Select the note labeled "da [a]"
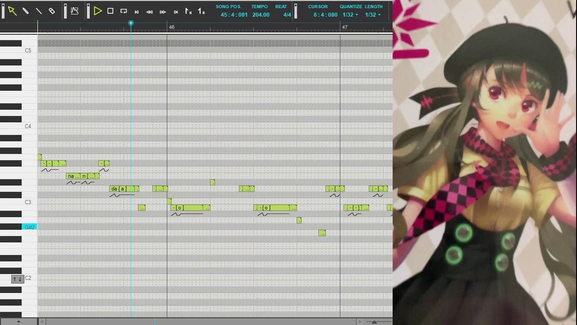The image size is (577, 325). click(x=122, y=189)
